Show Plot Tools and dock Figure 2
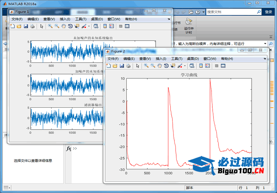 tap(223, 66)
